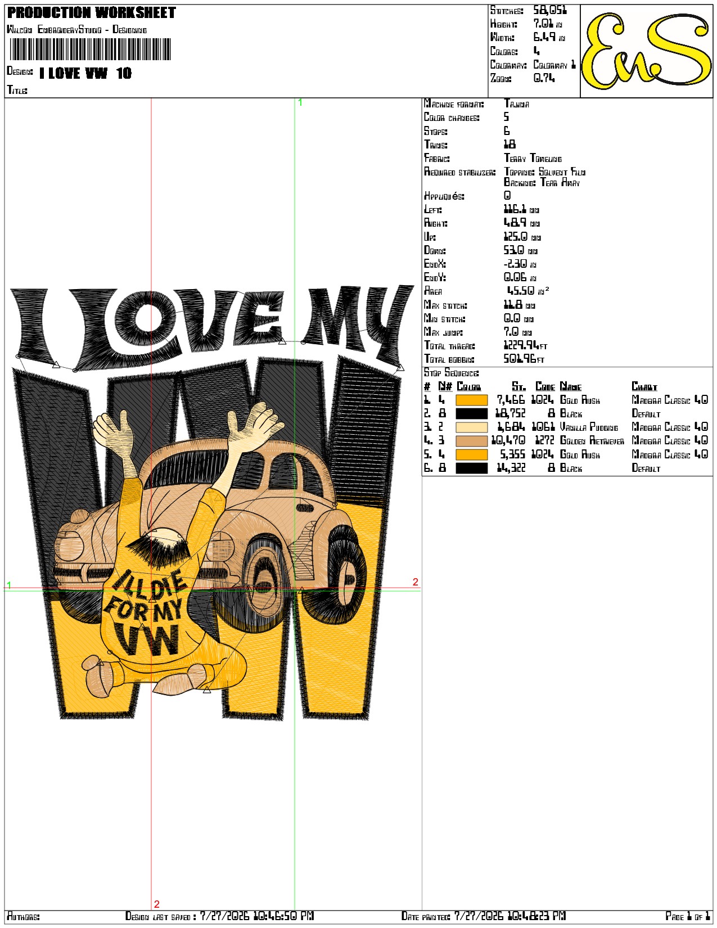
Task: Click the Topping: Solvent Film text
Action: click(x=545, y=172)
